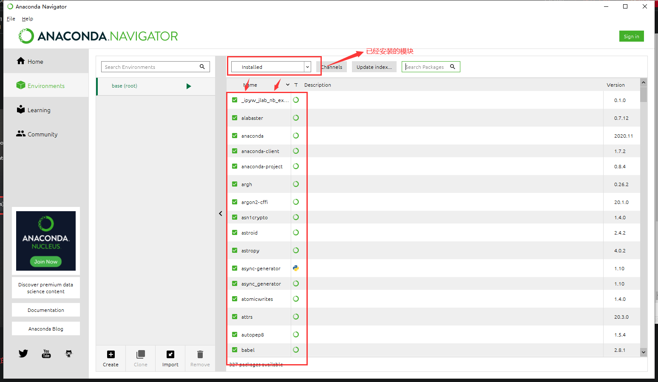Click the conda ring icon for astropy

click(296, 250)
